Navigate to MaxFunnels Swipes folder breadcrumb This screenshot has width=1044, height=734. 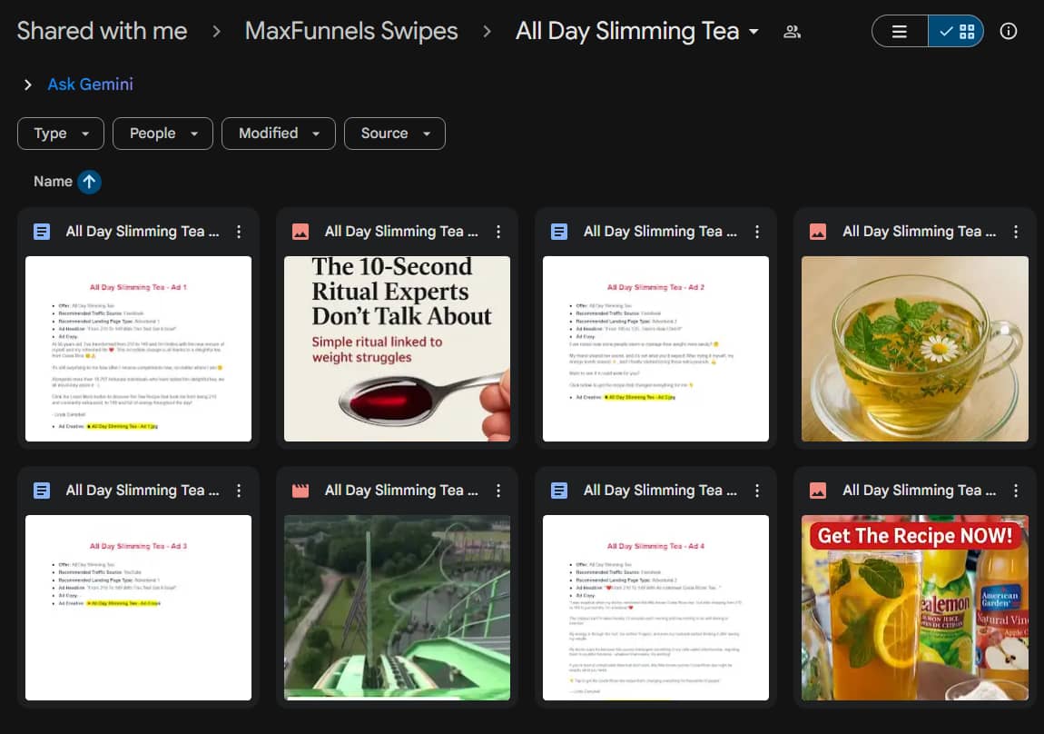(351, 31)
